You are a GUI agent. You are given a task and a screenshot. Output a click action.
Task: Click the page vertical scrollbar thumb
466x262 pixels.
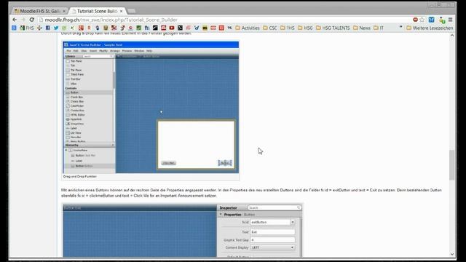pyautogui.click(x=452, y=165)
